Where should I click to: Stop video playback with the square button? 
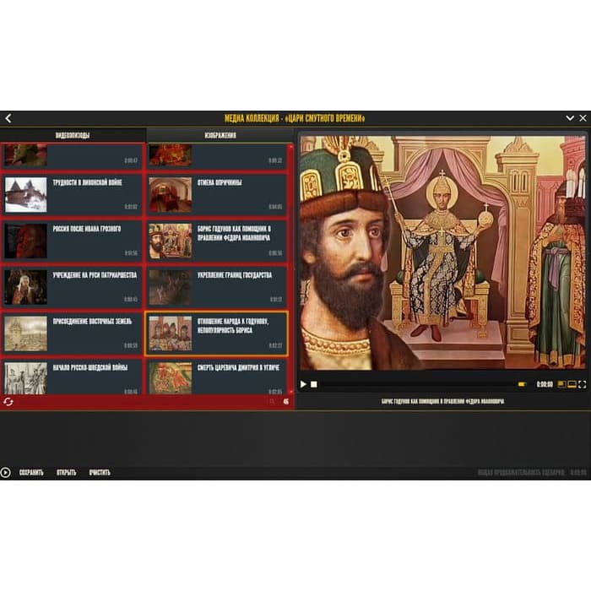pyautogui.click(x=313, y=384)
